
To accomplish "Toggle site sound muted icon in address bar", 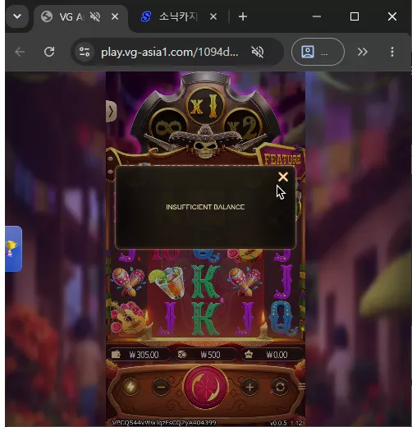I will click(258, 52).
